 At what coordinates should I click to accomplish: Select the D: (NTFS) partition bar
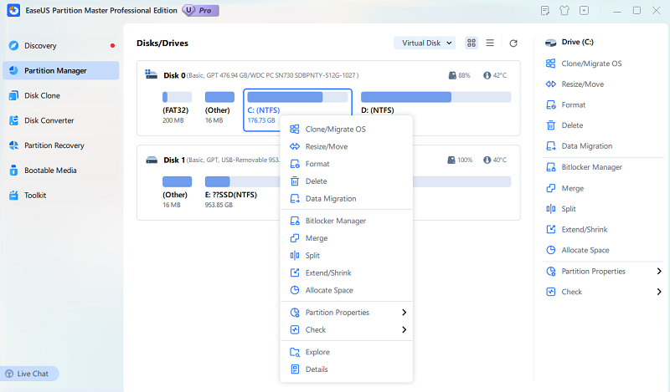pos(435,97)
